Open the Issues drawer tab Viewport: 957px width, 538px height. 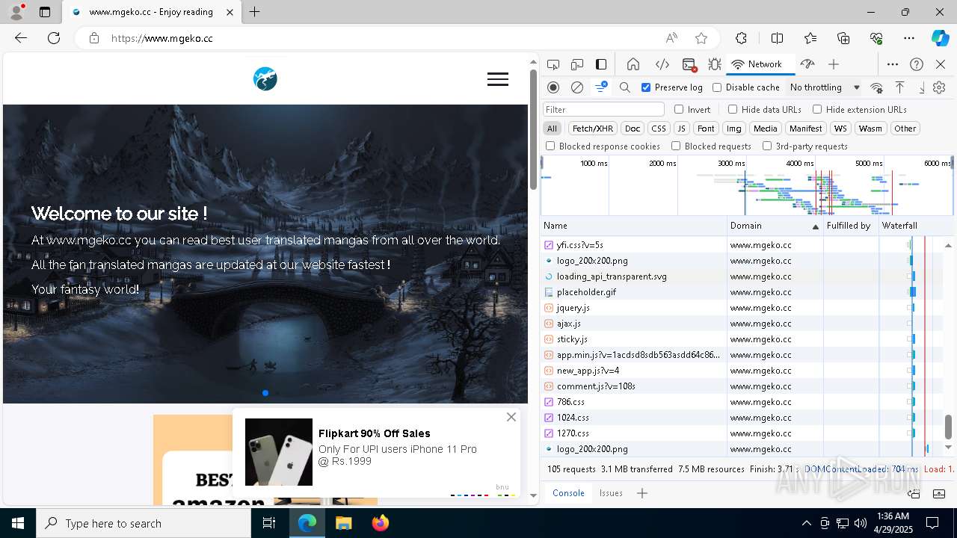tap(611, 493)
